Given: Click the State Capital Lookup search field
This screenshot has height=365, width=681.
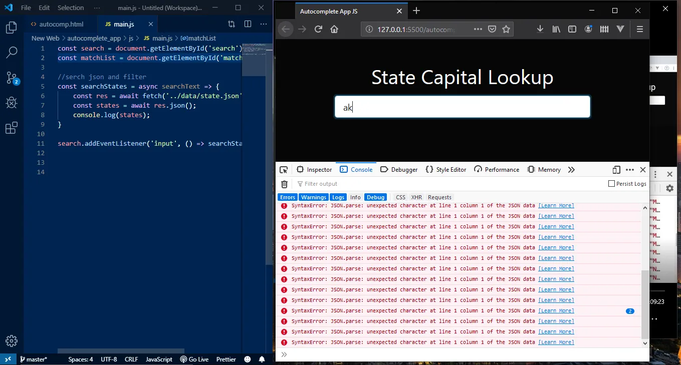Looking at the screenshot, I should [462, 107].
